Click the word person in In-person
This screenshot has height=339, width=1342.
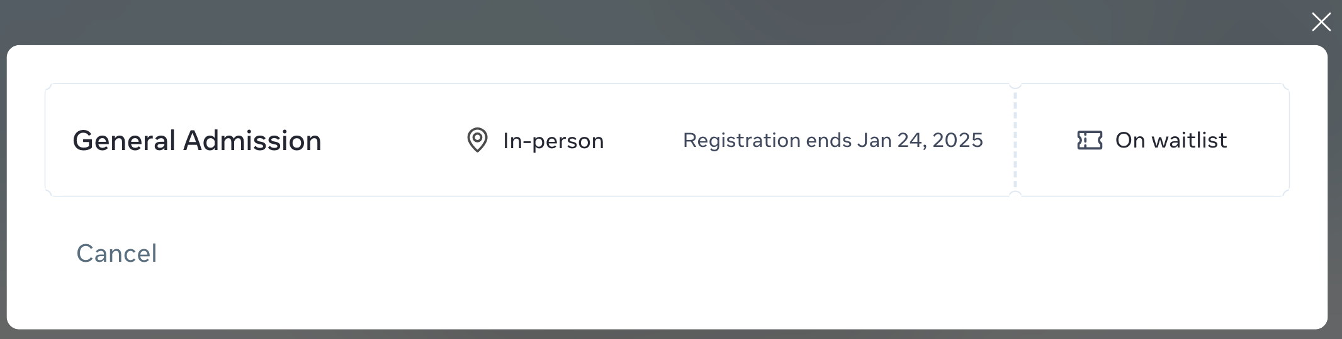pos(568,141)
